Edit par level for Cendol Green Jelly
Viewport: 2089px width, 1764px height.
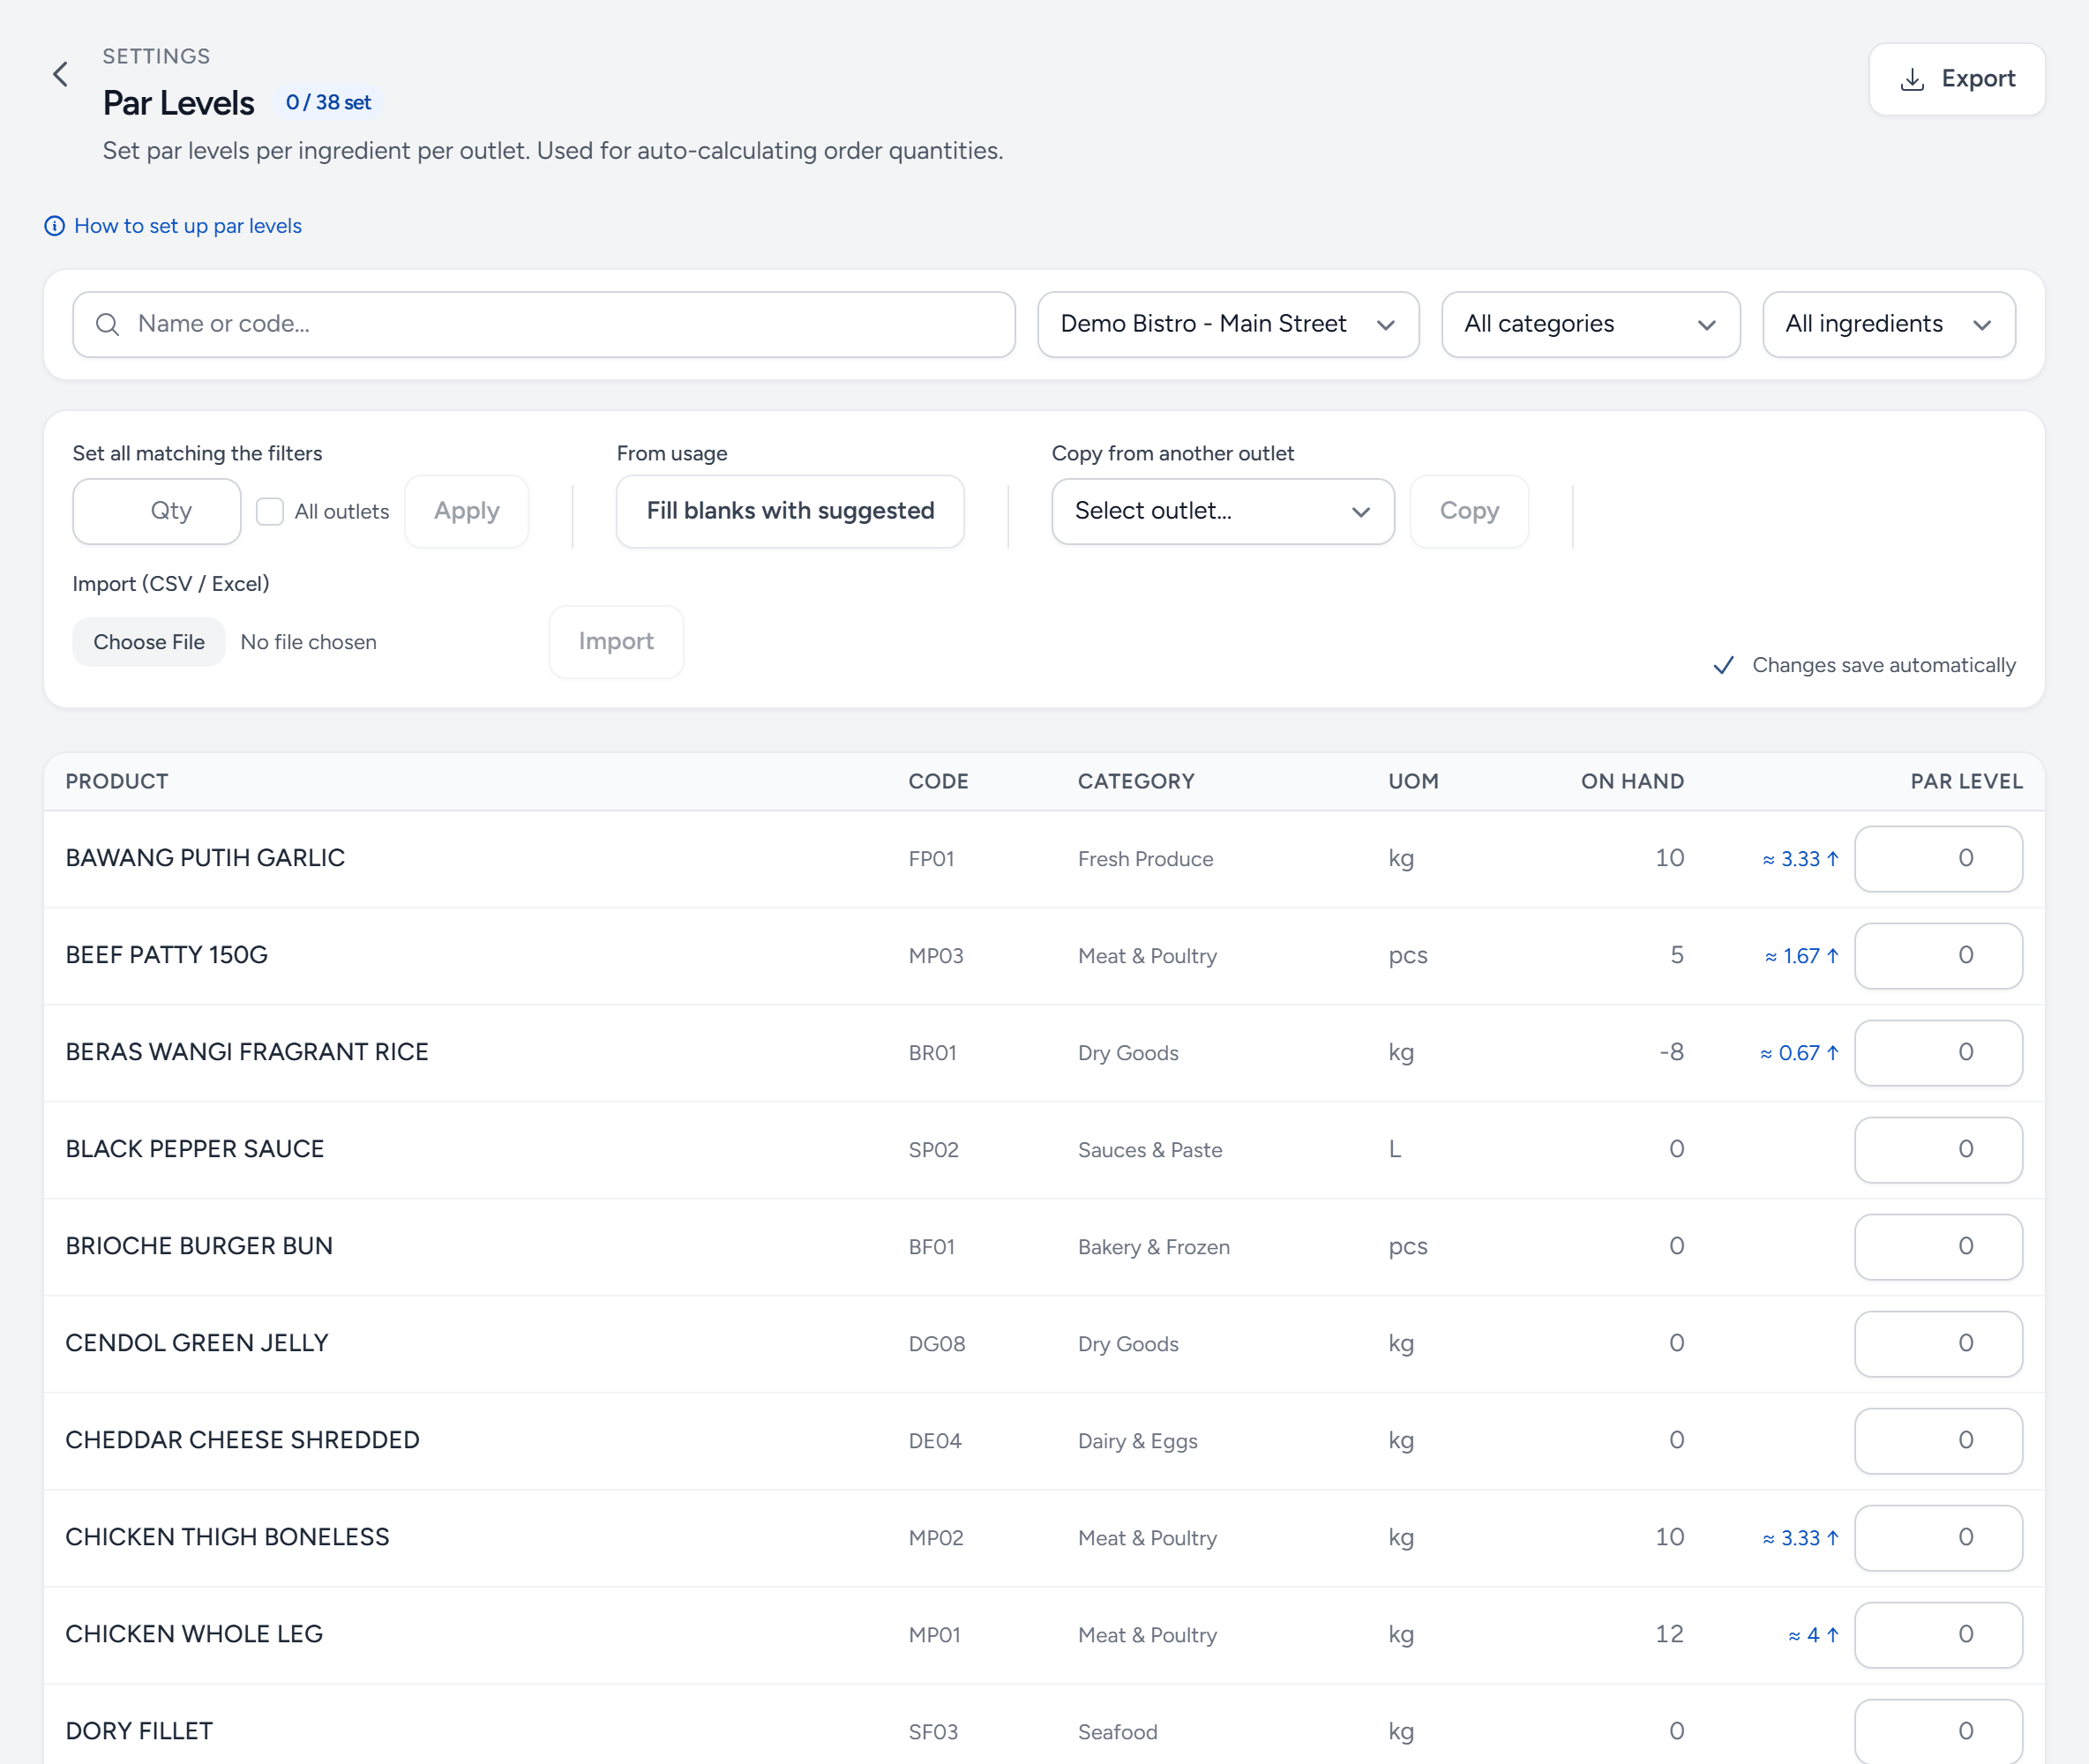pyautogui.click(x=1938, y=1344)
